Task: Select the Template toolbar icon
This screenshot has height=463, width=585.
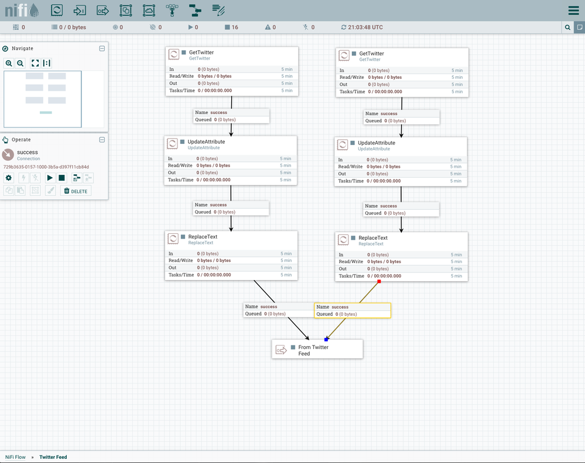Action: [195, 10]
